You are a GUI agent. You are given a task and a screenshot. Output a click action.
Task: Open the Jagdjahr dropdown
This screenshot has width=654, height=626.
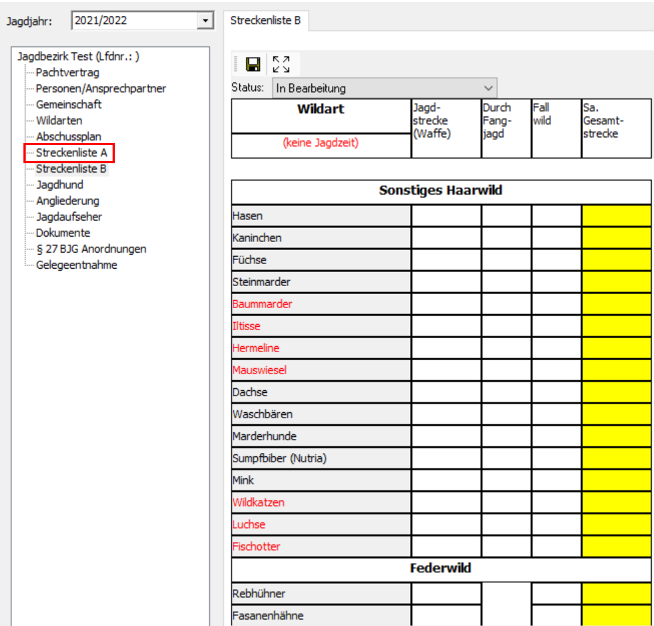[x=205, y=20]
